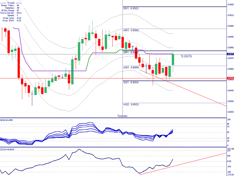Screen dimensions: 234x176
Task: Select the mS1 0.8968 pivot label
Action: [131, 68]
